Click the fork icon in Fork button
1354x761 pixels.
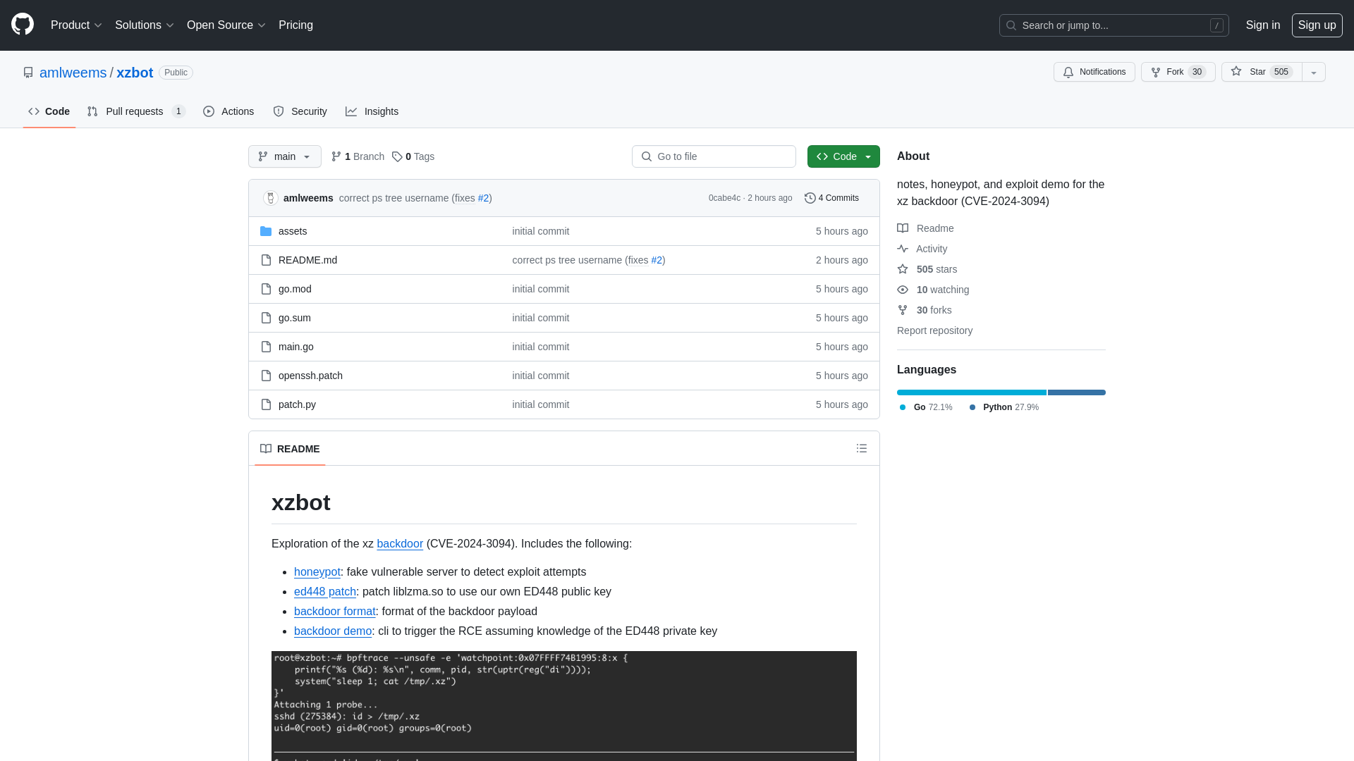(x=1156, y=72)
